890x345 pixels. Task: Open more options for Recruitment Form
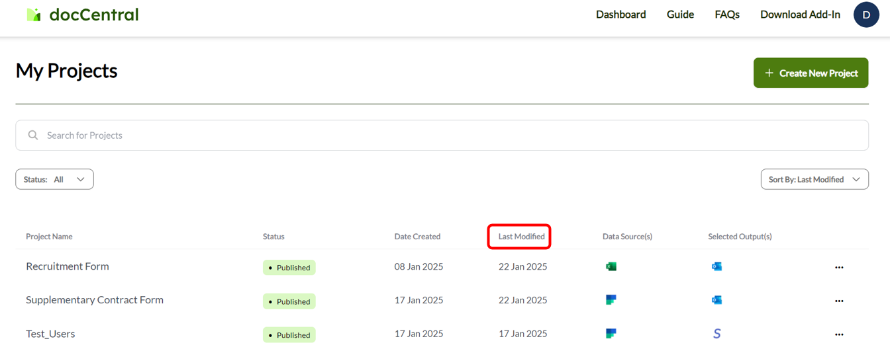coord(839,268)
